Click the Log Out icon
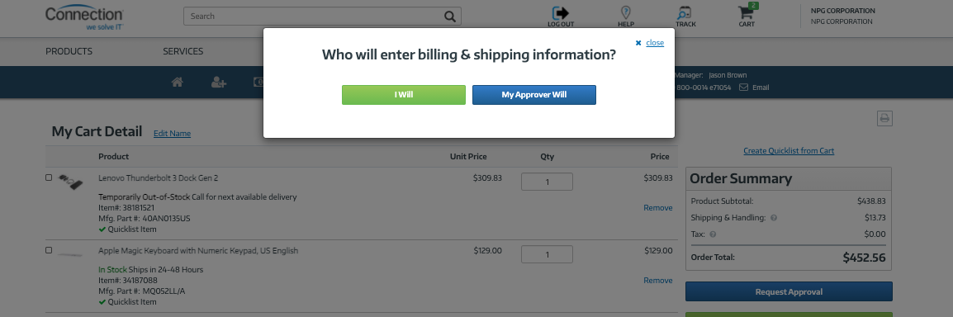 (x=560, y=12)
